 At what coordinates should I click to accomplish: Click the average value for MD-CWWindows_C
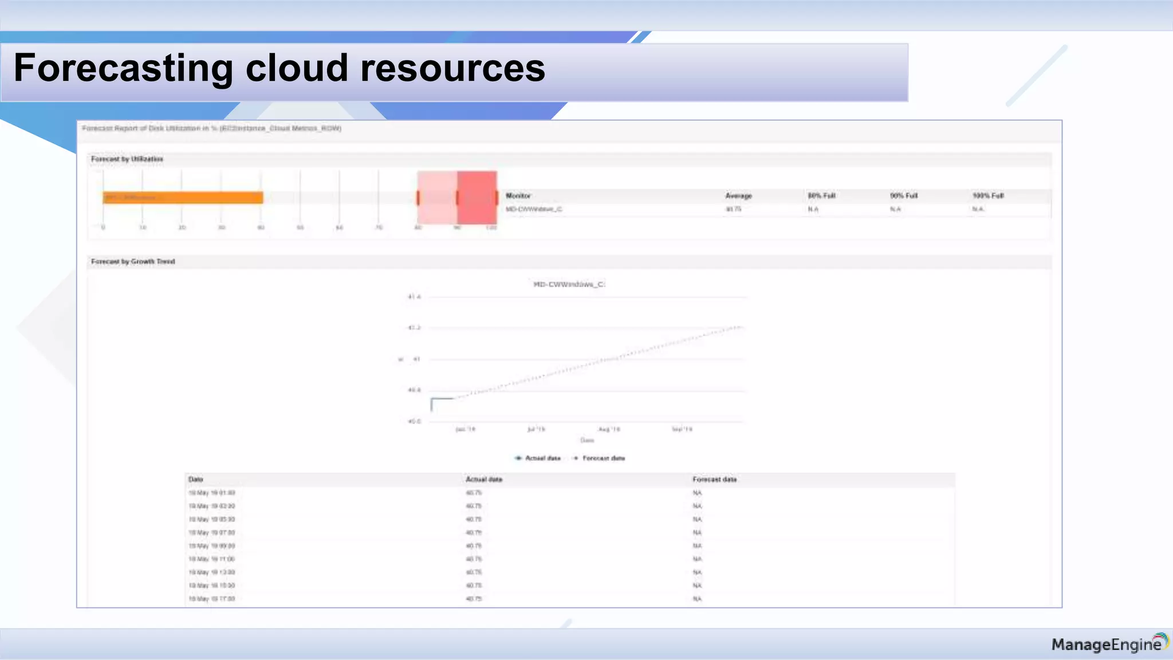tap(733, 209)
